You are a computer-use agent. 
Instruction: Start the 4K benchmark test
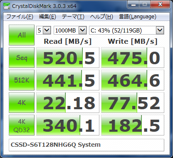(22, 103)
